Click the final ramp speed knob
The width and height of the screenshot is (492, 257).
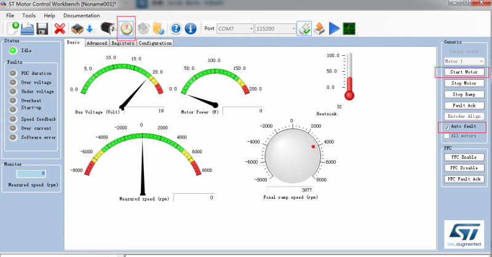(x=293, y=156)
